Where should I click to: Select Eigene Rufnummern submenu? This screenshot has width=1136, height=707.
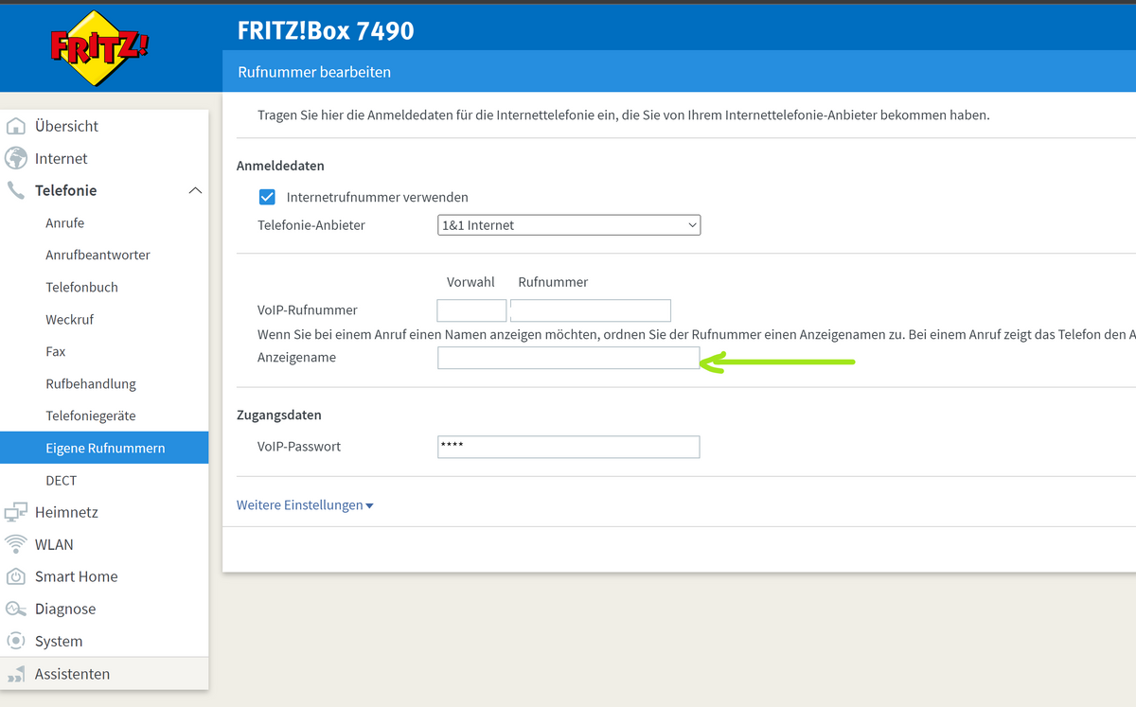104,448
